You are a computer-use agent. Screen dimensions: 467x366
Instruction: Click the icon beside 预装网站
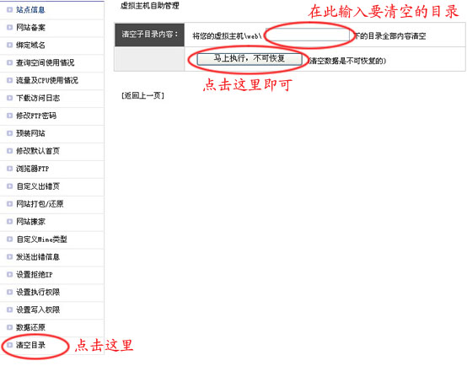click(x=9, y=133)
